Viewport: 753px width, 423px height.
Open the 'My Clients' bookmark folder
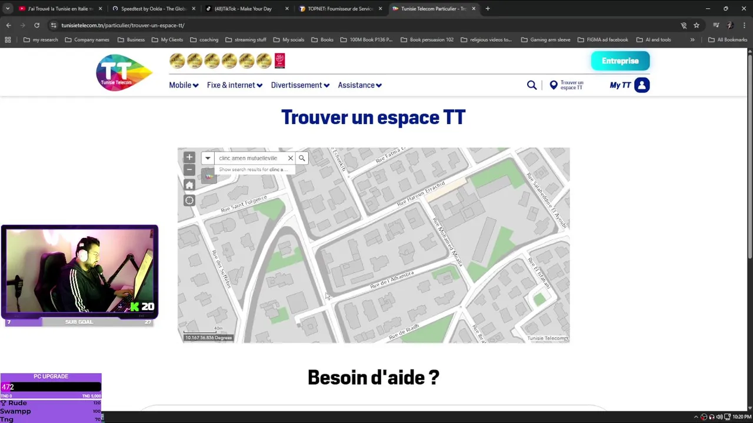(x=167, y=40)
